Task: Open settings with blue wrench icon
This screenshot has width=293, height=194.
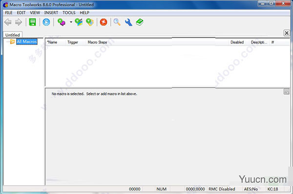Action: [x=128, y=22]
